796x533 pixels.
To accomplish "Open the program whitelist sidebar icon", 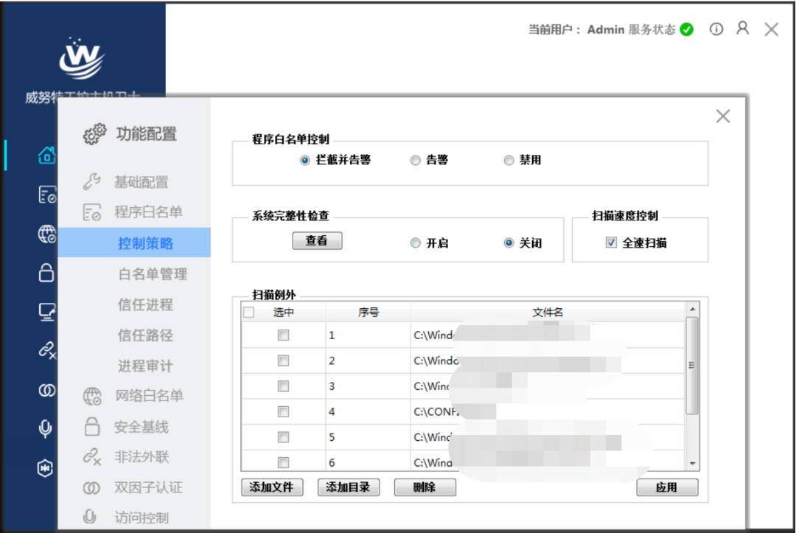I will click(x=47, y=195).
